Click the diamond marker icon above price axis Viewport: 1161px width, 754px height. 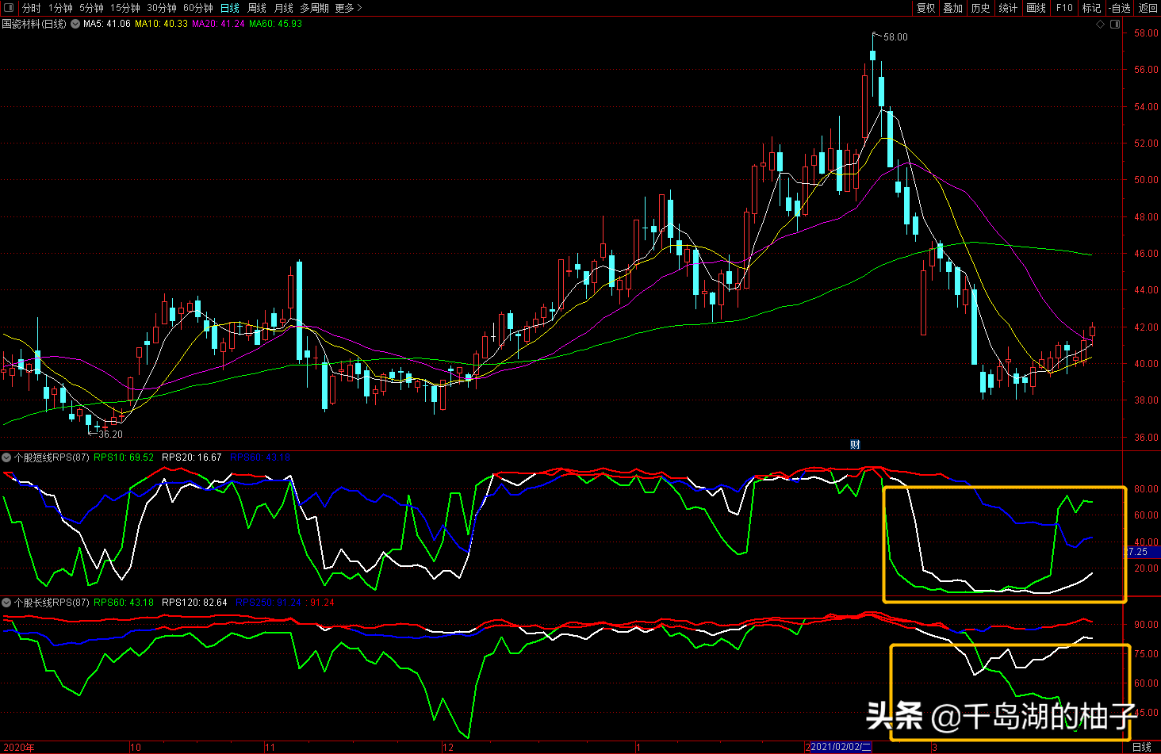(x=1100, y=25)
